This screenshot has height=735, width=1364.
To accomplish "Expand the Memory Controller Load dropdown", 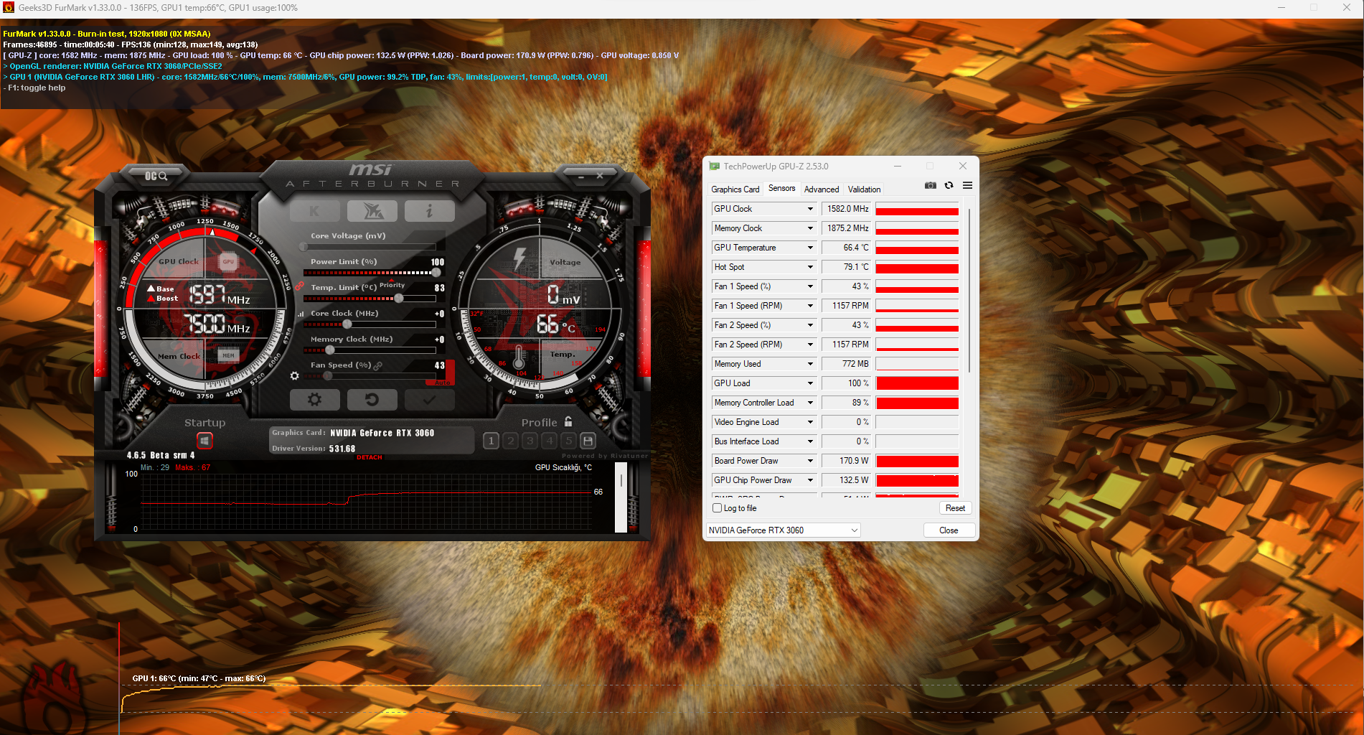I will 810,403.
